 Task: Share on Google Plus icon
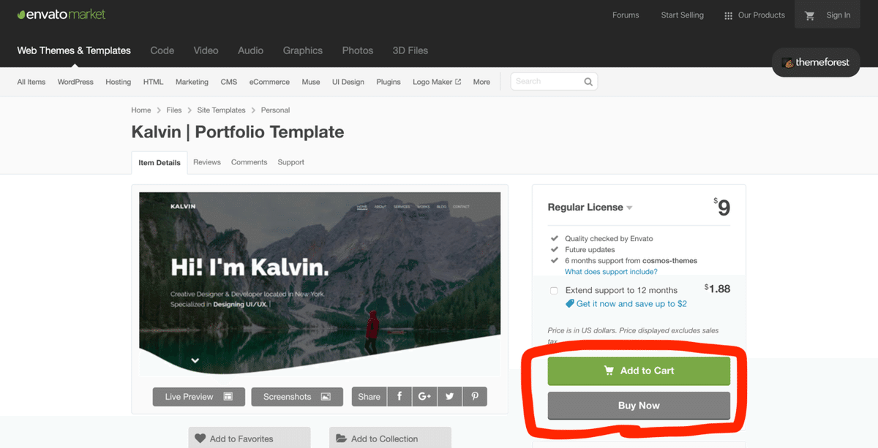[424, 396]
